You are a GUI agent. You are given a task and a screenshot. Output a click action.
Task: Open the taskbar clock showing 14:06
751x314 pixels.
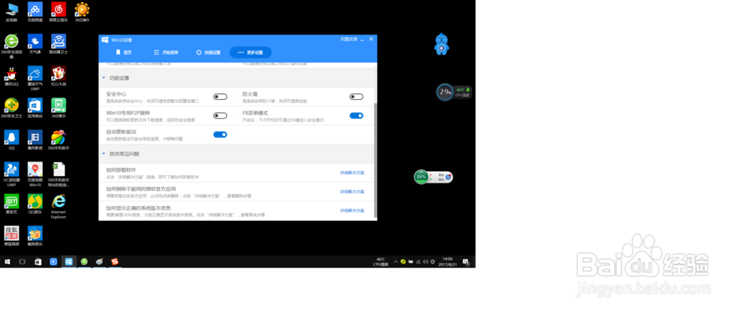point(448,261)
